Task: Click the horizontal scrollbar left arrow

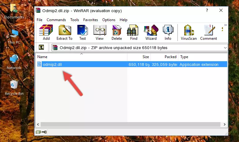Action: [x=38, y=124]
